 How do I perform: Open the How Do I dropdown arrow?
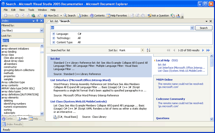61,16
